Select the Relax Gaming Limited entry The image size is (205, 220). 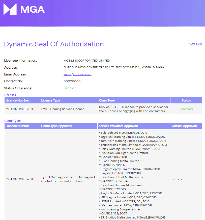tap(129, 149)
